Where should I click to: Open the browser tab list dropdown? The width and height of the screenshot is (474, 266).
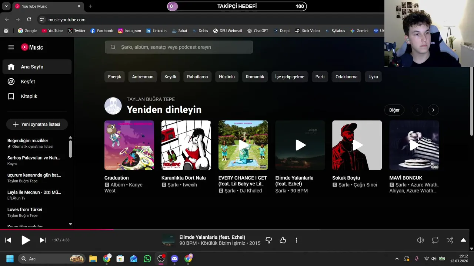click(x=6, y=6)
